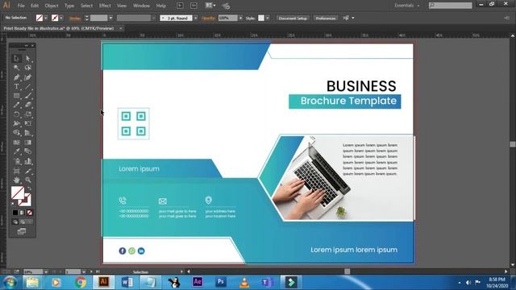Select the Pen tool

(16, 77)
